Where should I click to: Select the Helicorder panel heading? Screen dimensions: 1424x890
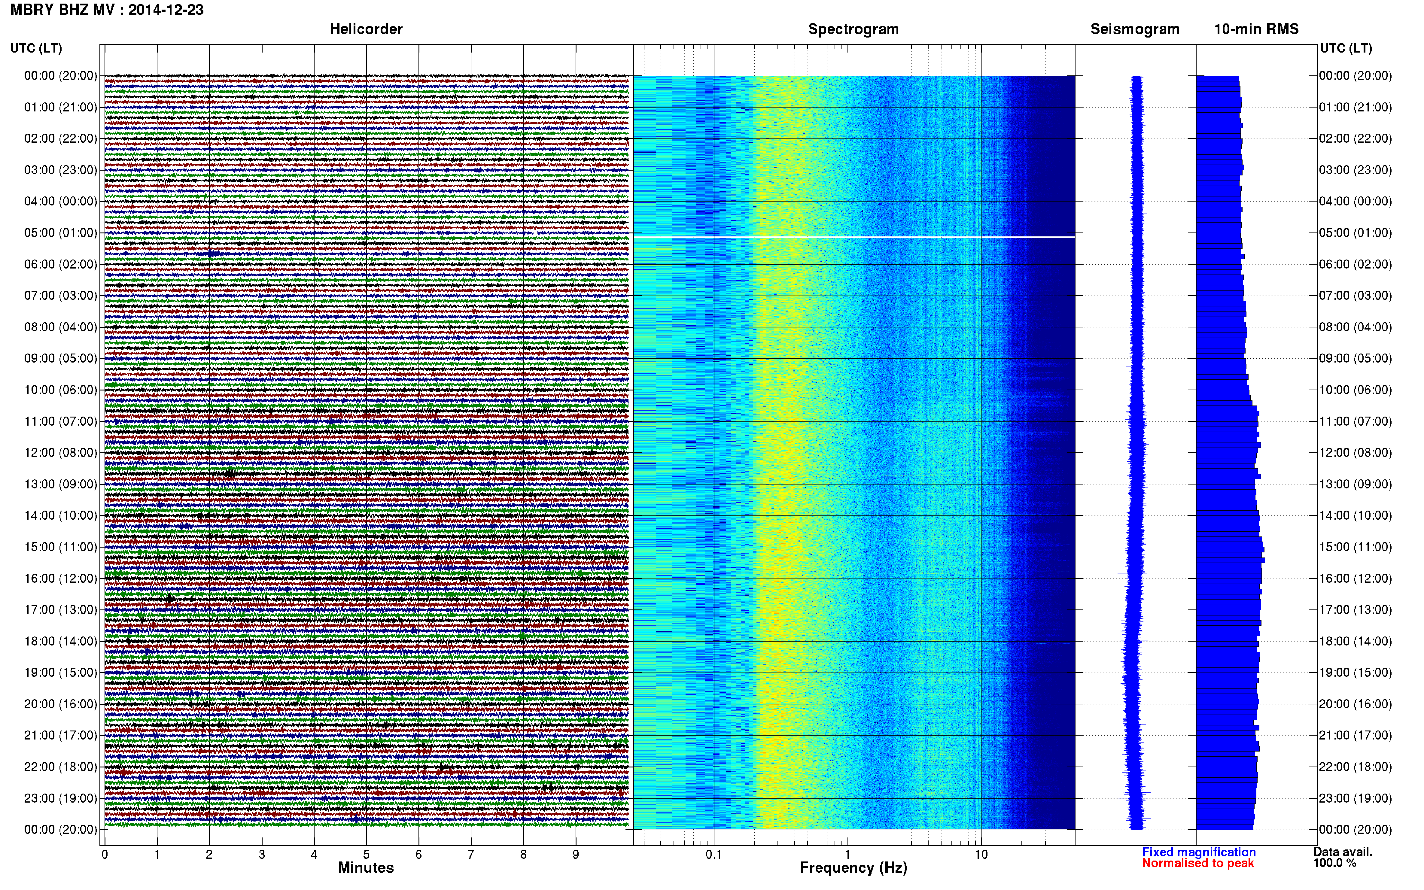(x=366, y=29)
